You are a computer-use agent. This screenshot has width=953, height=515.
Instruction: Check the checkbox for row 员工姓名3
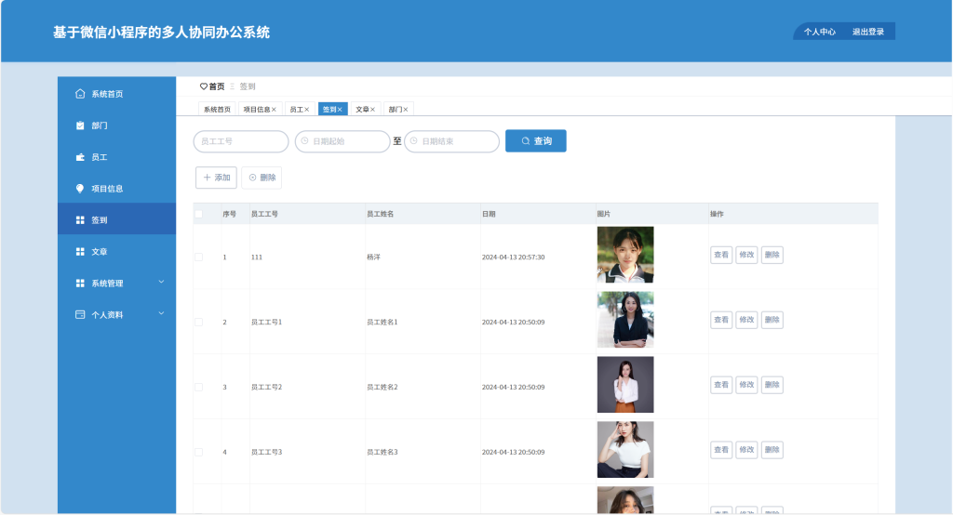pyautogui.click(x=199, y=452)
